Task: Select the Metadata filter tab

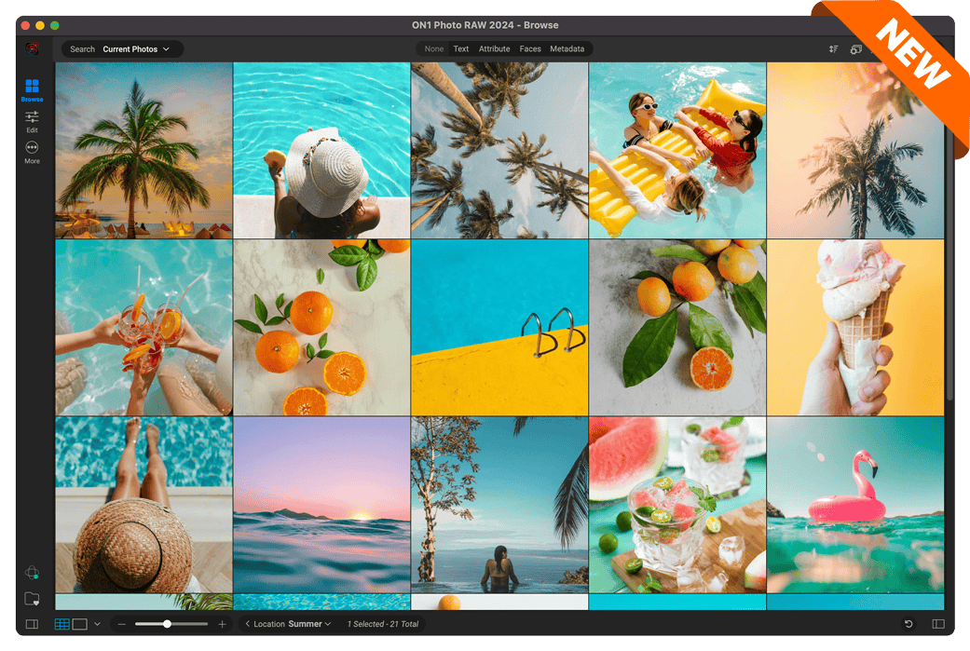Action: 567,48
